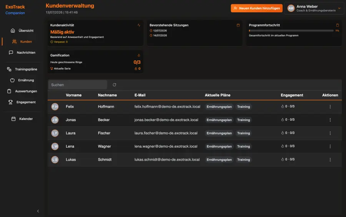The width and height of the screenshot is (346, 217).
Task: Click felix.hoffmann@demo-de.exotrack.local email
Action: pos(167,107)
